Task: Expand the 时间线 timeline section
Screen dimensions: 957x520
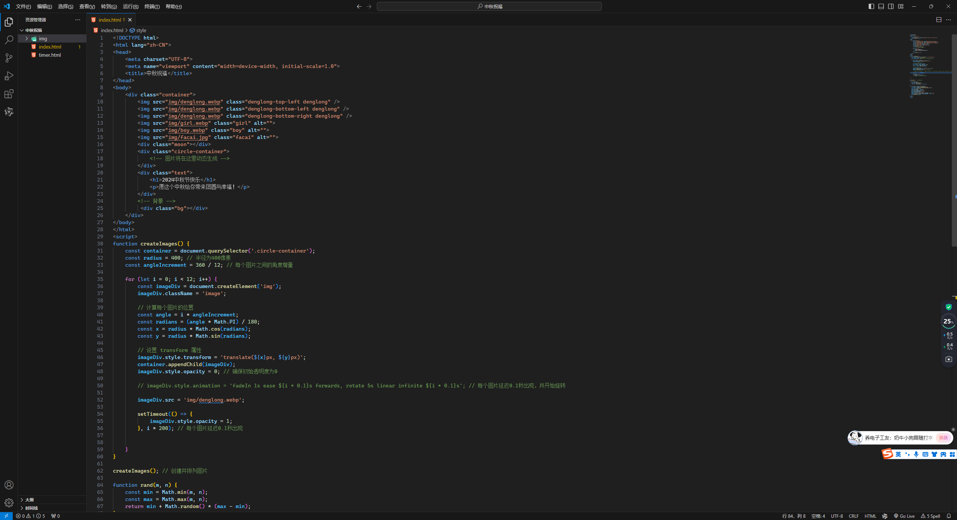Action: click(31, 508)
